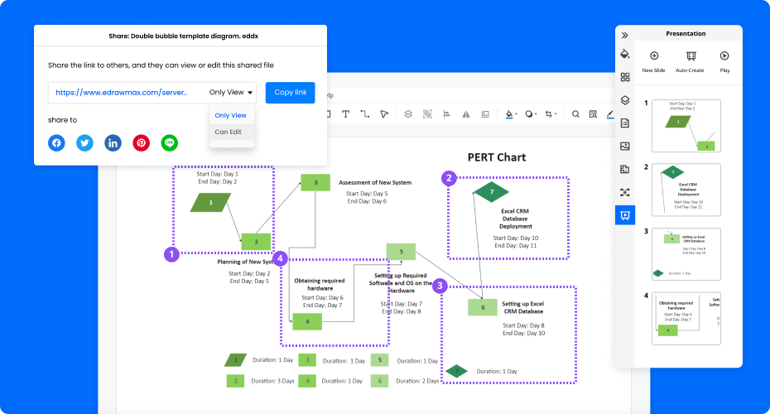Viewport: 770px width, 414px height.
Task: Select the Connector tool in the toolbar
Action: [x=365, y=114]
